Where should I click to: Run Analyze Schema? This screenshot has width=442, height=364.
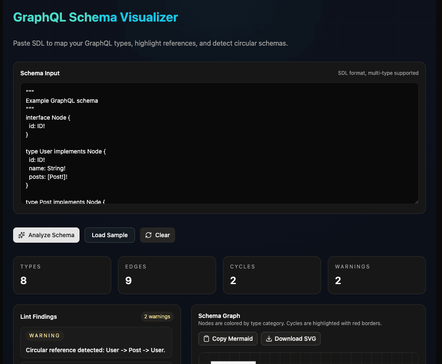[46, 235]
